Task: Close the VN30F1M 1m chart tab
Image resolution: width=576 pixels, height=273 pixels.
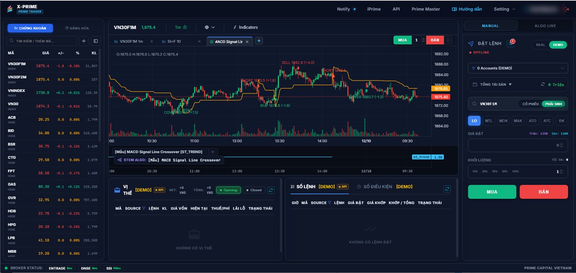Action: pos(152,42)
